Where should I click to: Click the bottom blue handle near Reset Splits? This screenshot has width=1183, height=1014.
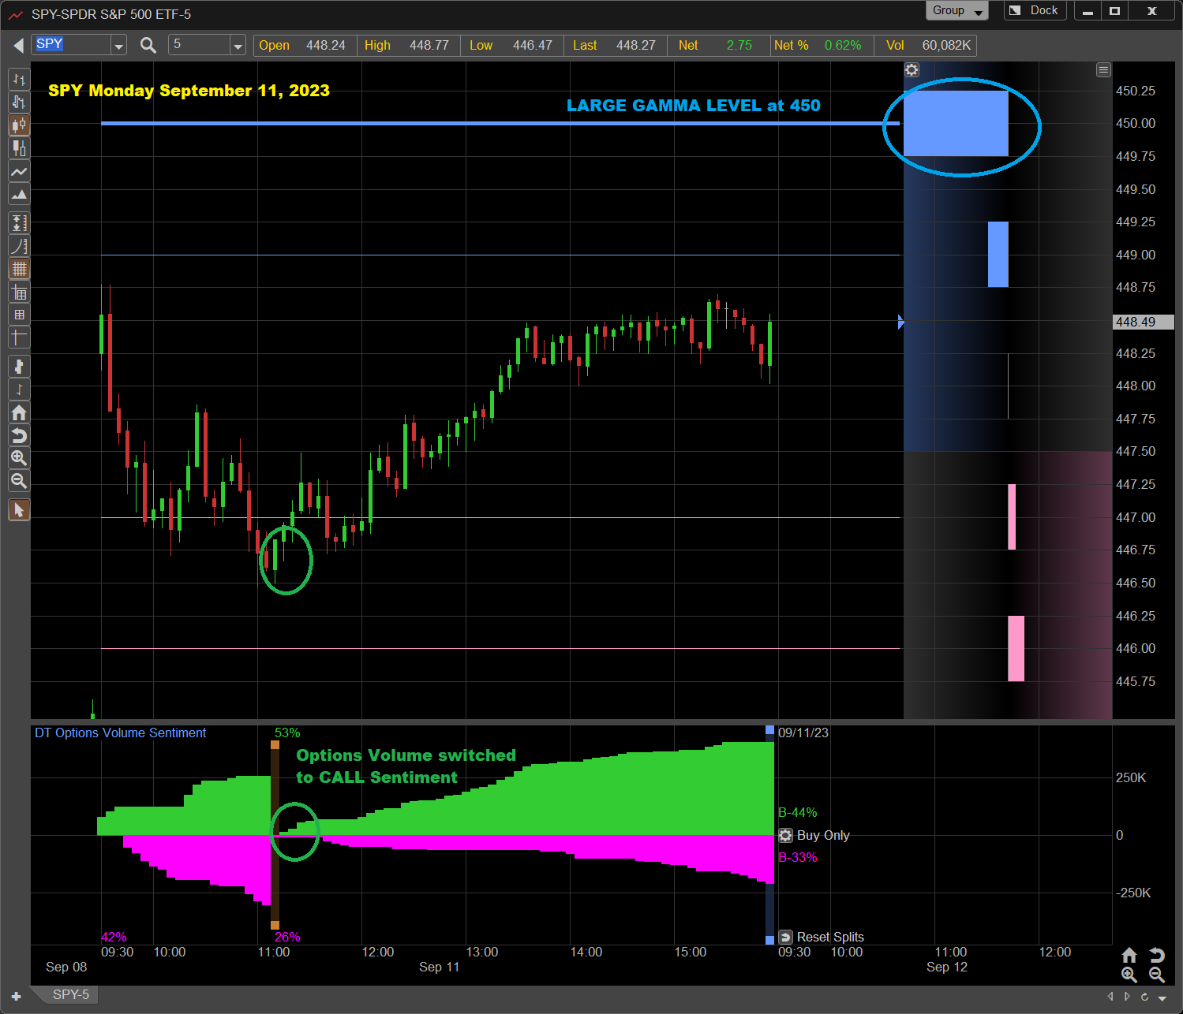[769, 940]
